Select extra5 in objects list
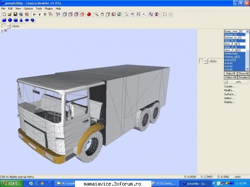250x187 pixels. pos(235,69)
